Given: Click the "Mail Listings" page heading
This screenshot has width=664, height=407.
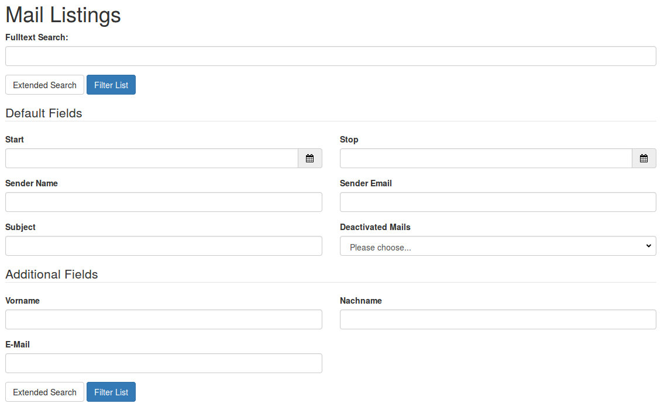Looking at the screenshot, I should coord(63,15).
